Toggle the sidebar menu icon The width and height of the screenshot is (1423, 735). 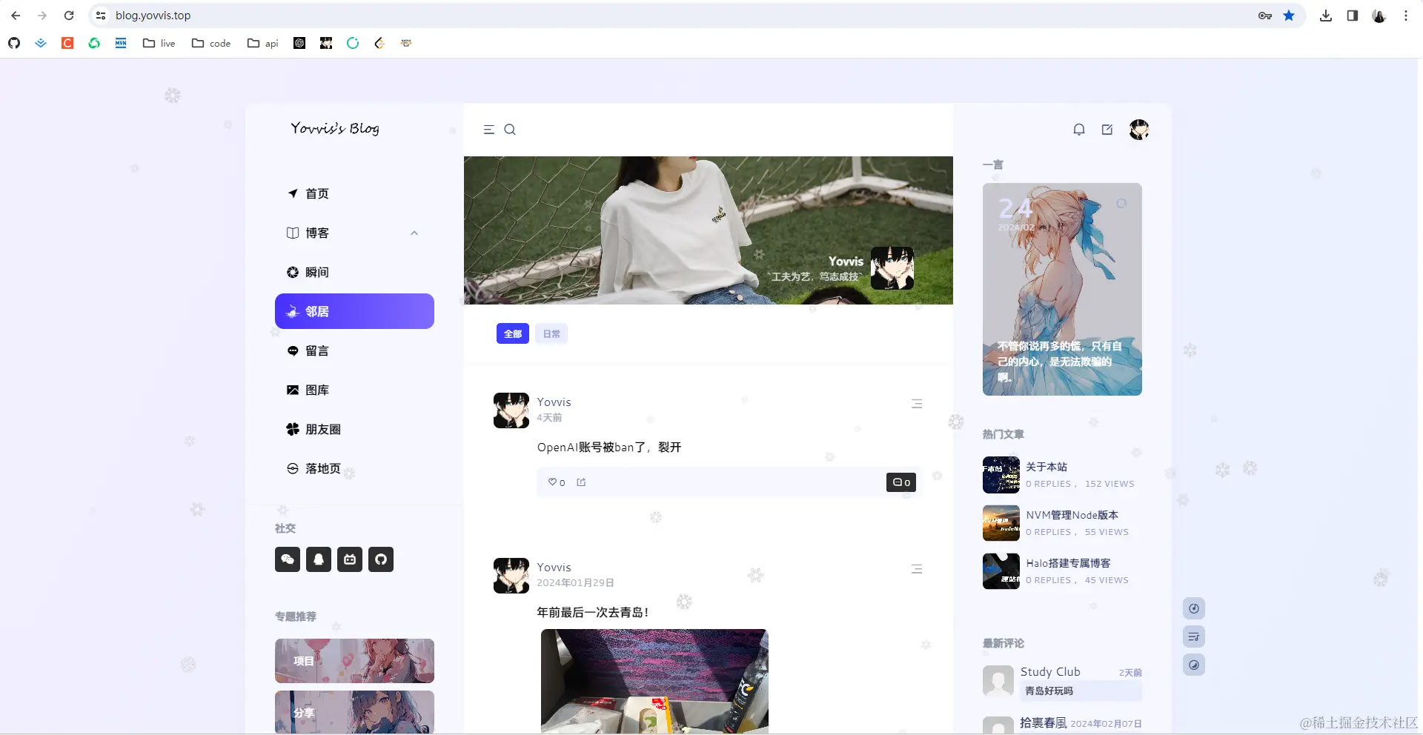489,130
